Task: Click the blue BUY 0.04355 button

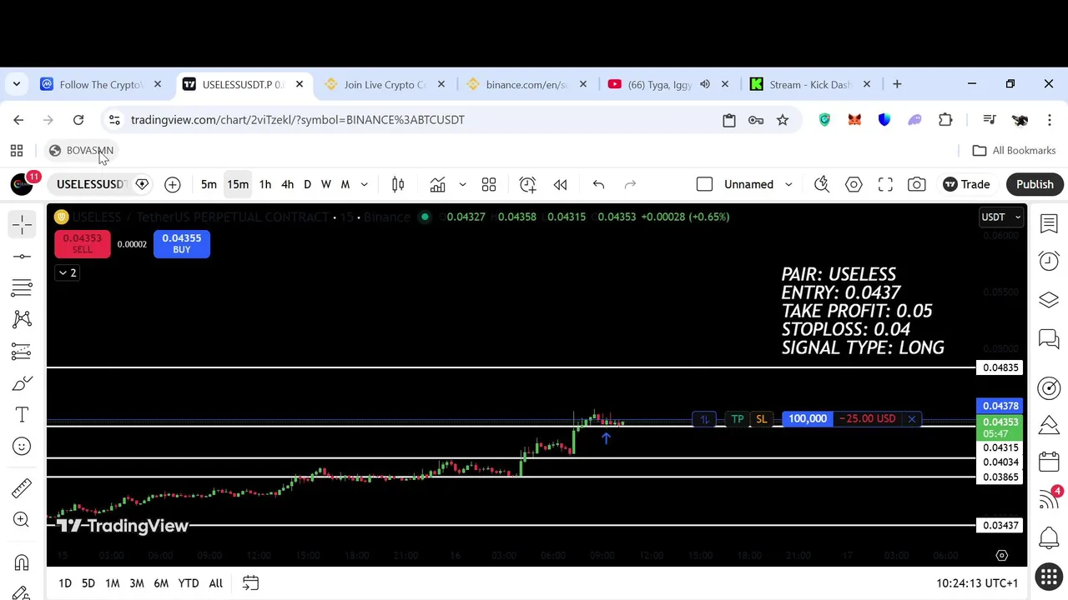Action: 181,243
